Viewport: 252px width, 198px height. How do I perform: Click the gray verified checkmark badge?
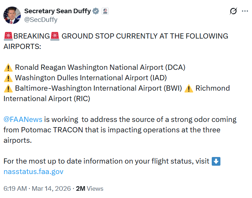96,11
